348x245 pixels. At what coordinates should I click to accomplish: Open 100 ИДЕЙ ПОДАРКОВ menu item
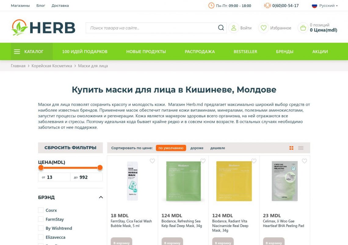tap(85, 52)
